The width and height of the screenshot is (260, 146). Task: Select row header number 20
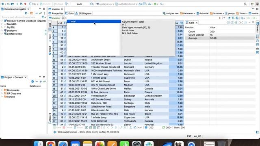54,96
